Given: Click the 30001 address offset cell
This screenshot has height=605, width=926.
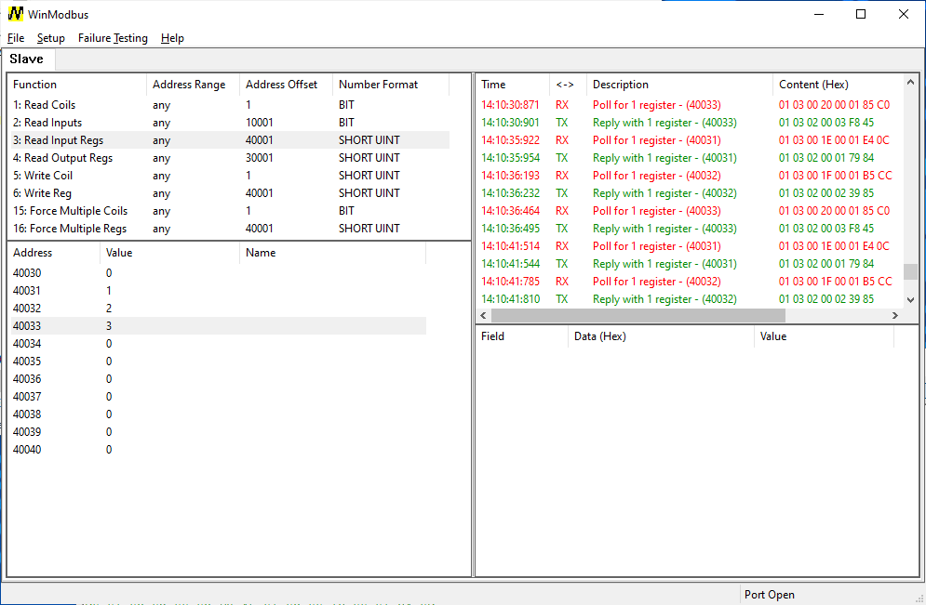Looking at the screenshot, I should 260,158.
